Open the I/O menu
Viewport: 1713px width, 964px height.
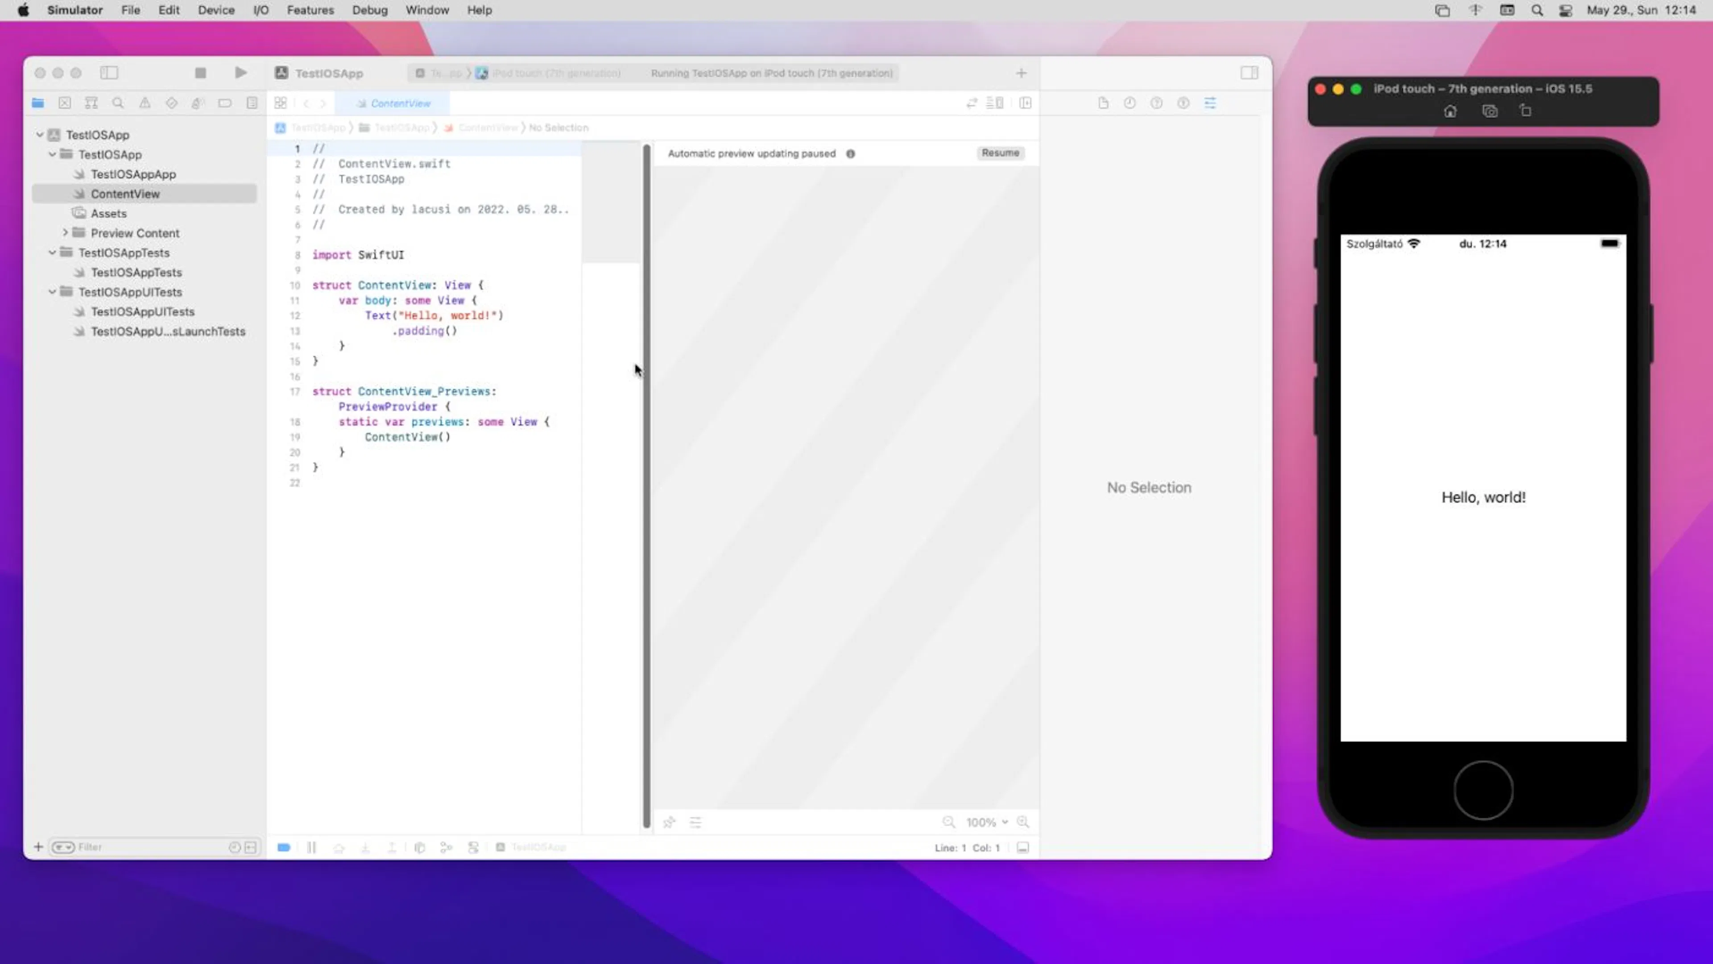pos(261,10)
